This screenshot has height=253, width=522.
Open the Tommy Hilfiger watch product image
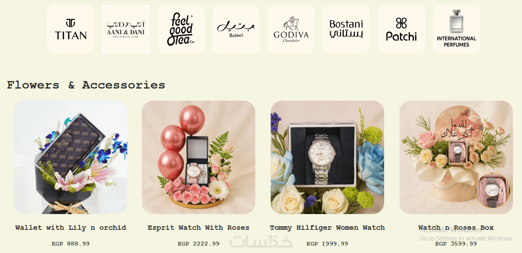[327, 157]
